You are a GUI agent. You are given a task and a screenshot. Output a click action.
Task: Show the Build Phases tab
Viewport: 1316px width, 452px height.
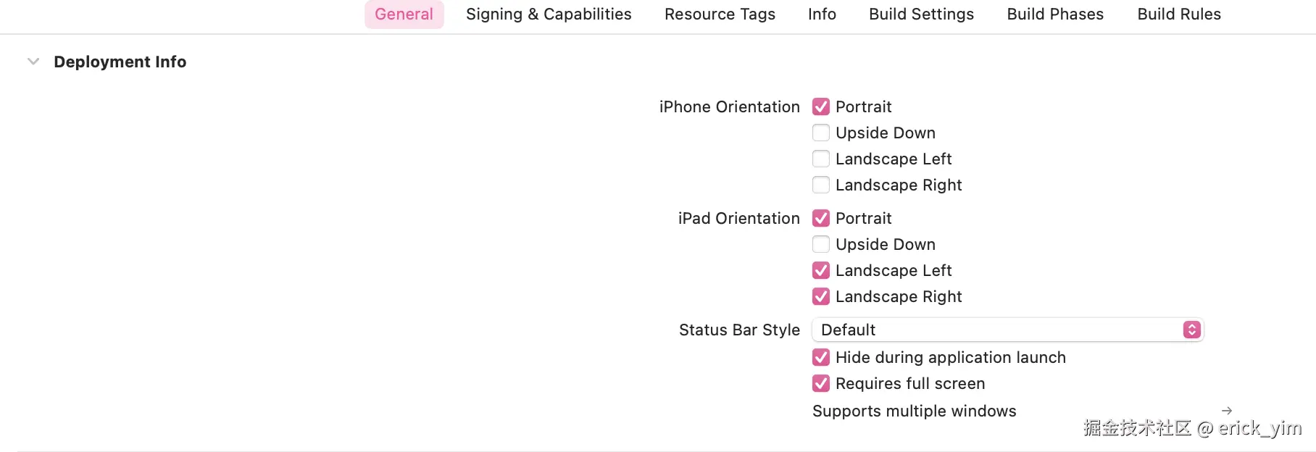tap(1055, 14)
